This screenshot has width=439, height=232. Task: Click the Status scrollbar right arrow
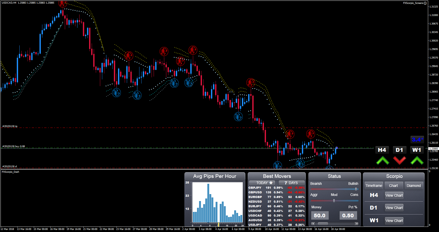point(357,224)
